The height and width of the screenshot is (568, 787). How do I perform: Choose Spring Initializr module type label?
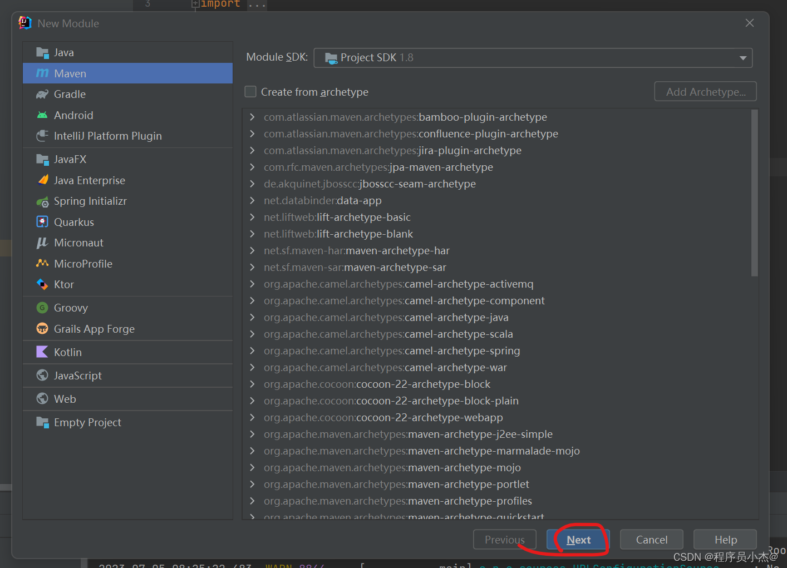90,201
